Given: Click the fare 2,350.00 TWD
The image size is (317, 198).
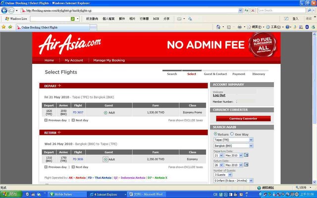Looking at the screenshot, I should (x=156, y=159).
